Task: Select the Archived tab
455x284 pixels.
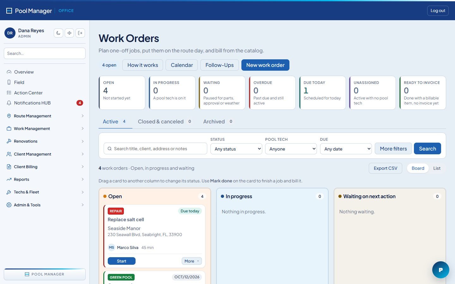Action: pos(218,121)
